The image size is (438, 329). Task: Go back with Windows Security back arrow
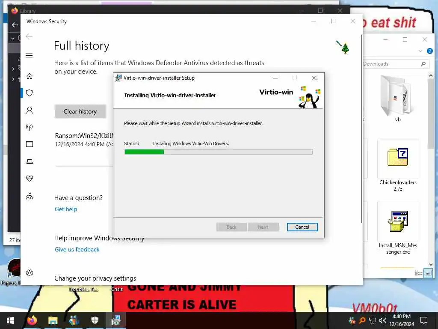29,36
